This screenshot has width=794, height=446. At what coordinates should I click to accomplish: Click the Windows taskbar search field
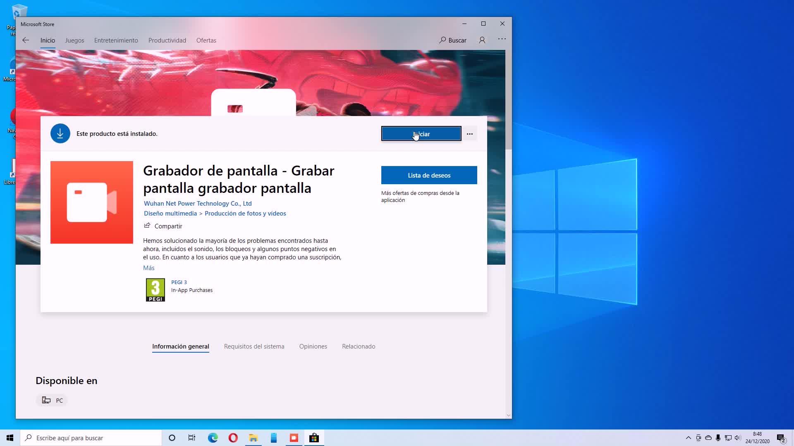91,438
